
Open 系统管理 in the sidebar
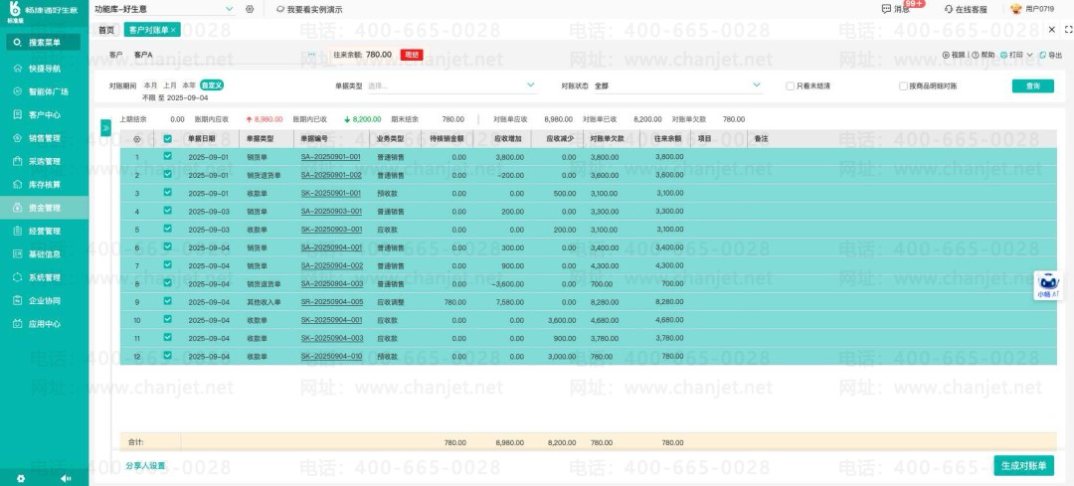(x=45, y=278)
